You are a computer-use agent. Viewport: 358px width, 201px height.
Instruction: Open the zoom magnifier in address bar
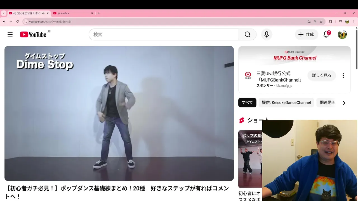click(x=315, y=21)
